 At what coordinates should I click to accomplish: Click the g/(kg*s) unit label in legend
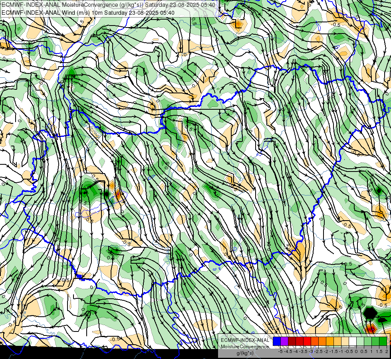pyautogui.click(x=245, y=353)
